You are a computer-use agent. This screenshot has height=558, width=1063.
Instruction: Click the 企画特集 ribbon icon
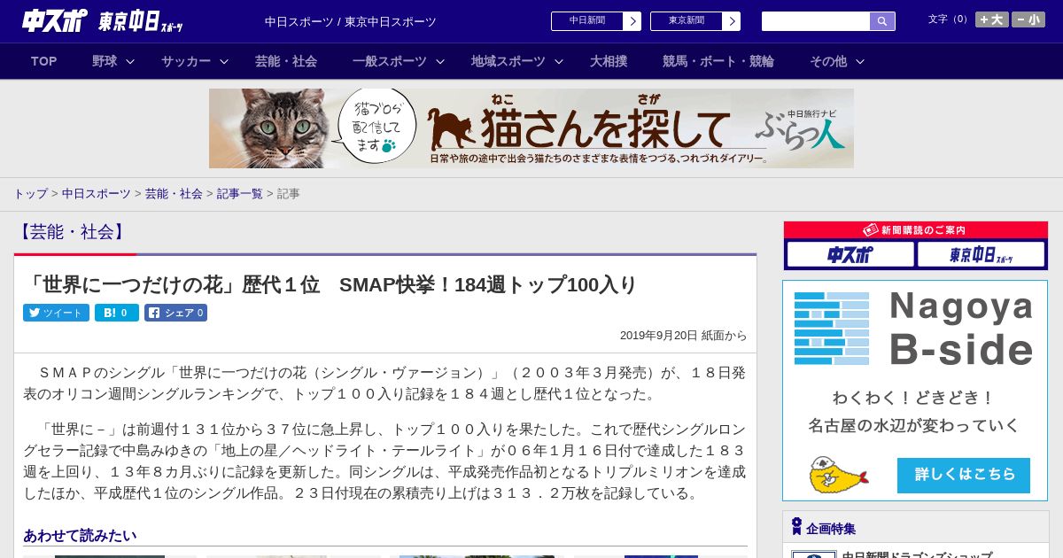tap(796, 527)
